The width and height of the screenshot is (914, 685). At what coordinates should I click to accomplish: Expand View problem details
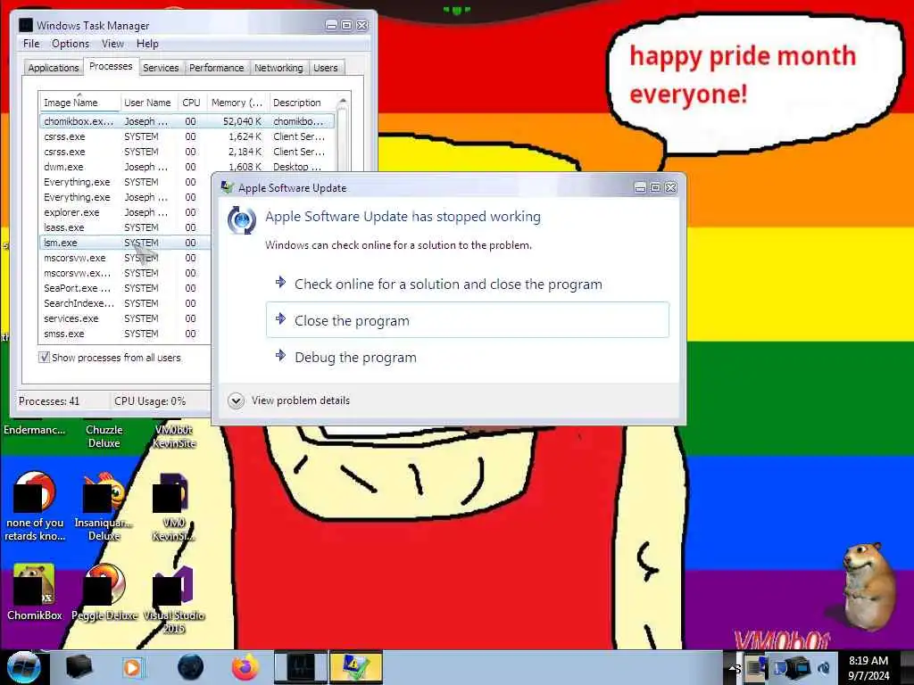[236, 400]
